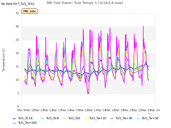Click the cyan Tul1_Tw+50 color marker
The image size is (171, 128).
[138, 118]
